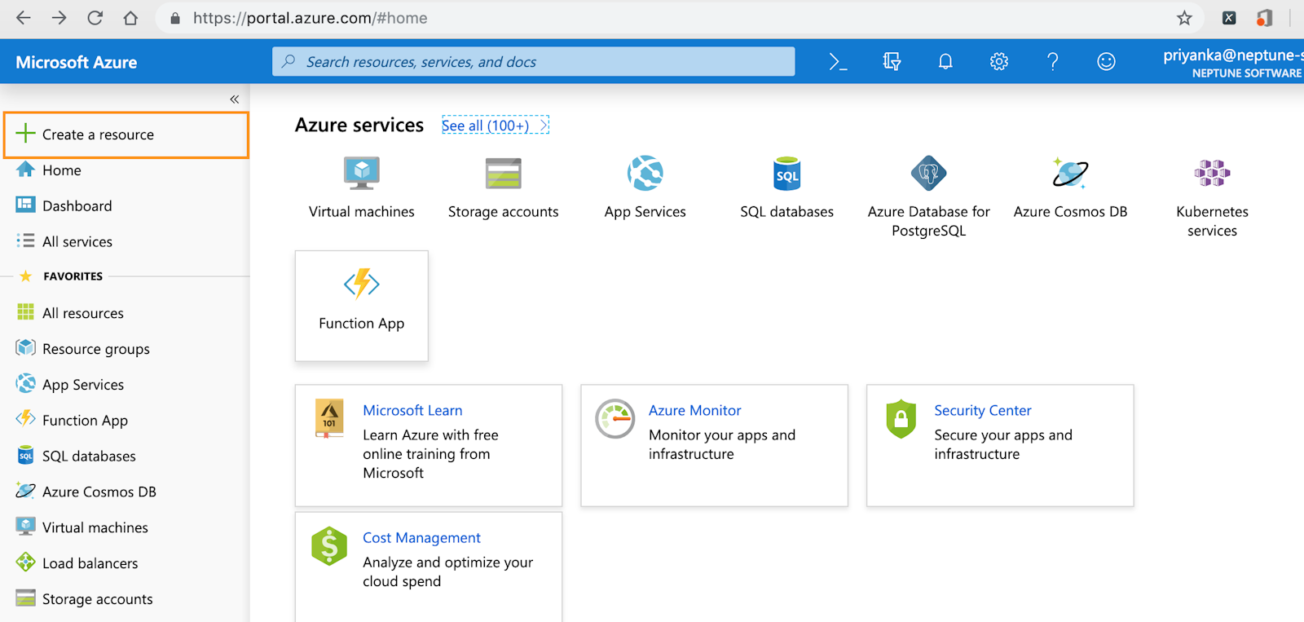The width and height of the screenshot is (1304, 622).
Task: Open Virtual machines service icon
Action: (x=361, y=174)
